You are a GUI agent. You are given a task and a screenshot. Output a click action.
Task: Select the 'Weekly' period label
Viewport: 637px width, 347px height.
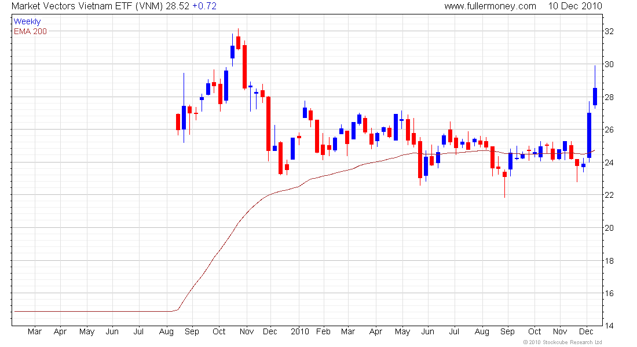coord(27,21)
